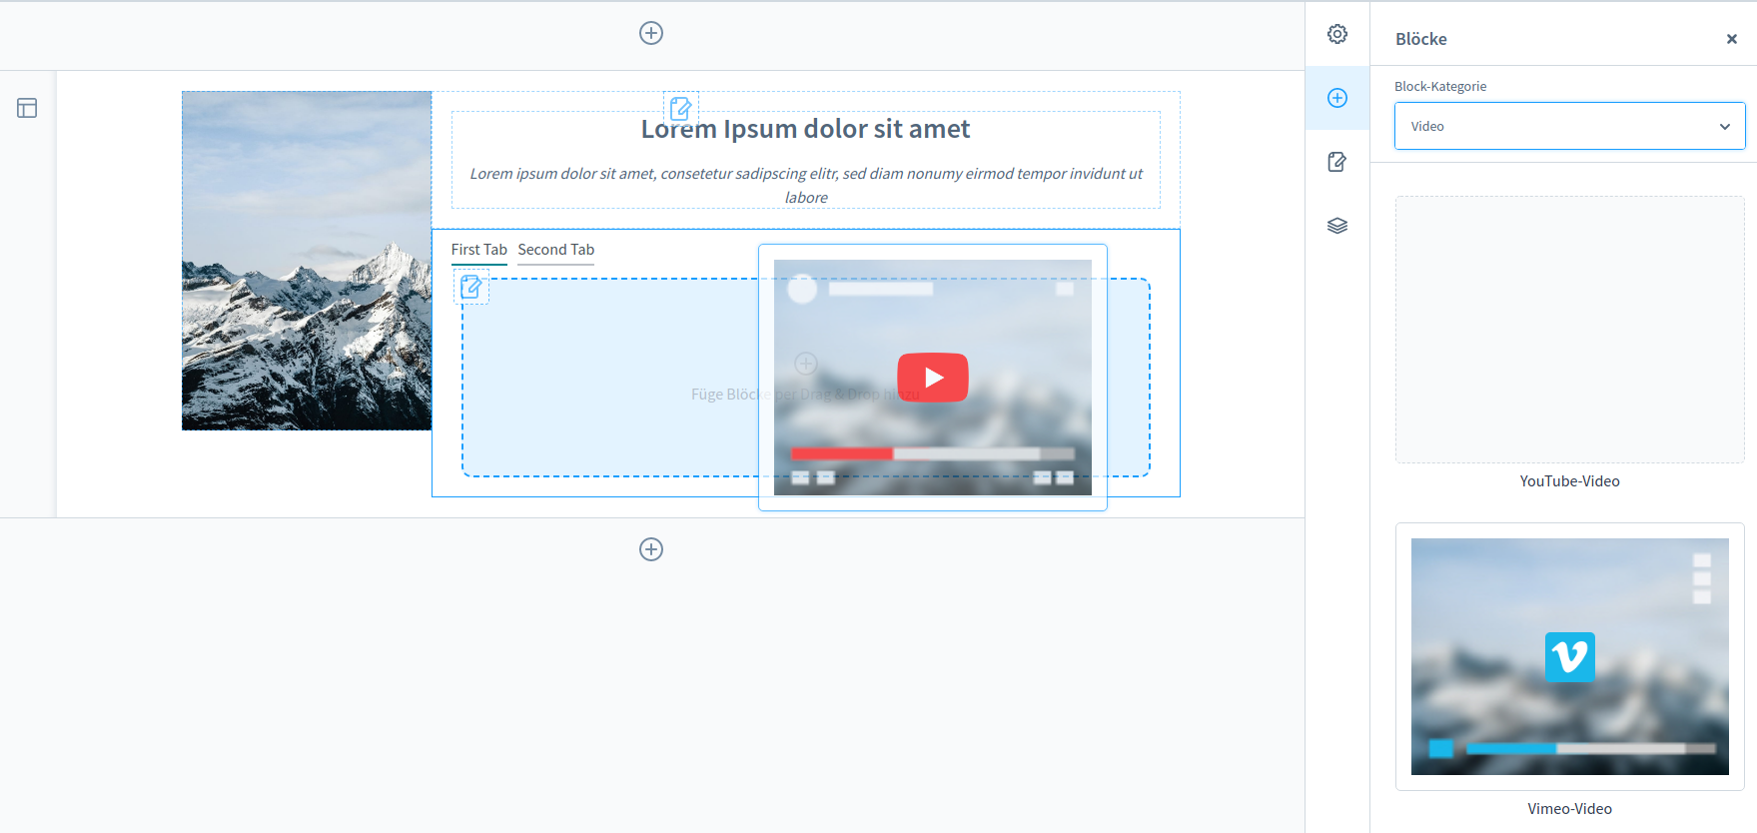Select the empty YouTube-Video block placeholder
The width and height of the screenshot is (1757, 833).
click(1569, 330)
